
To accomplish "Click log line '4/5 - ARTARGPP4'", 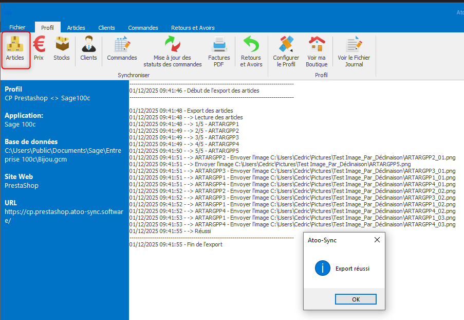I will tap(184, 144).
